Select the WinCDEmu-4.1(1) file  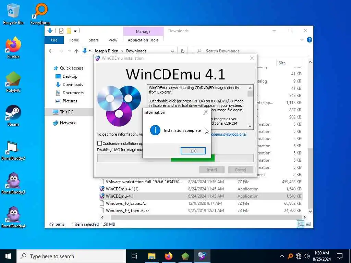201,189
